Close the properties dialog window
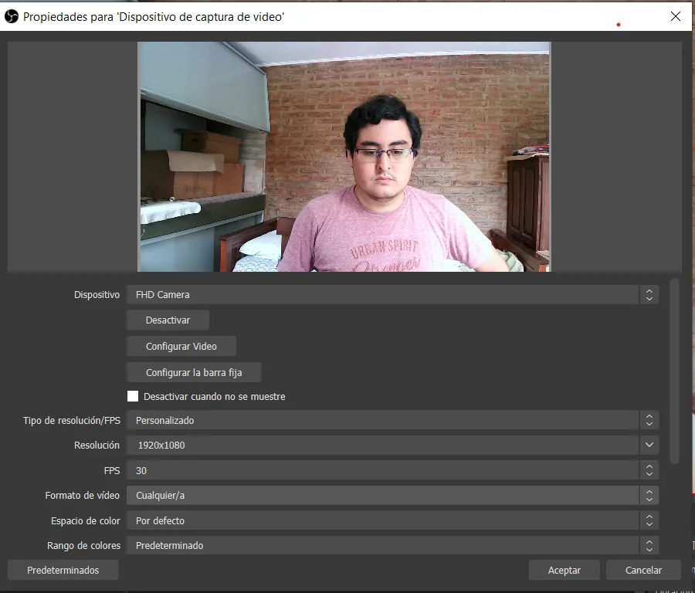The width and height of the screenshot is (695, 593). 676,16
